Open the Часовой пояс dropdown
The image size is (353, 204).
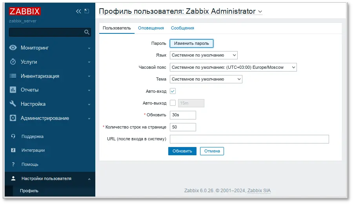pyautogui.click(x=233, y=67)
